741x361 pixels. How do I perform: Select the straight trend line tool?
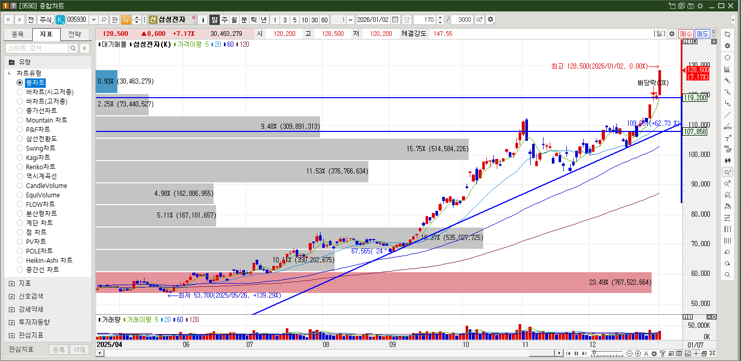(x=727, y=115)
